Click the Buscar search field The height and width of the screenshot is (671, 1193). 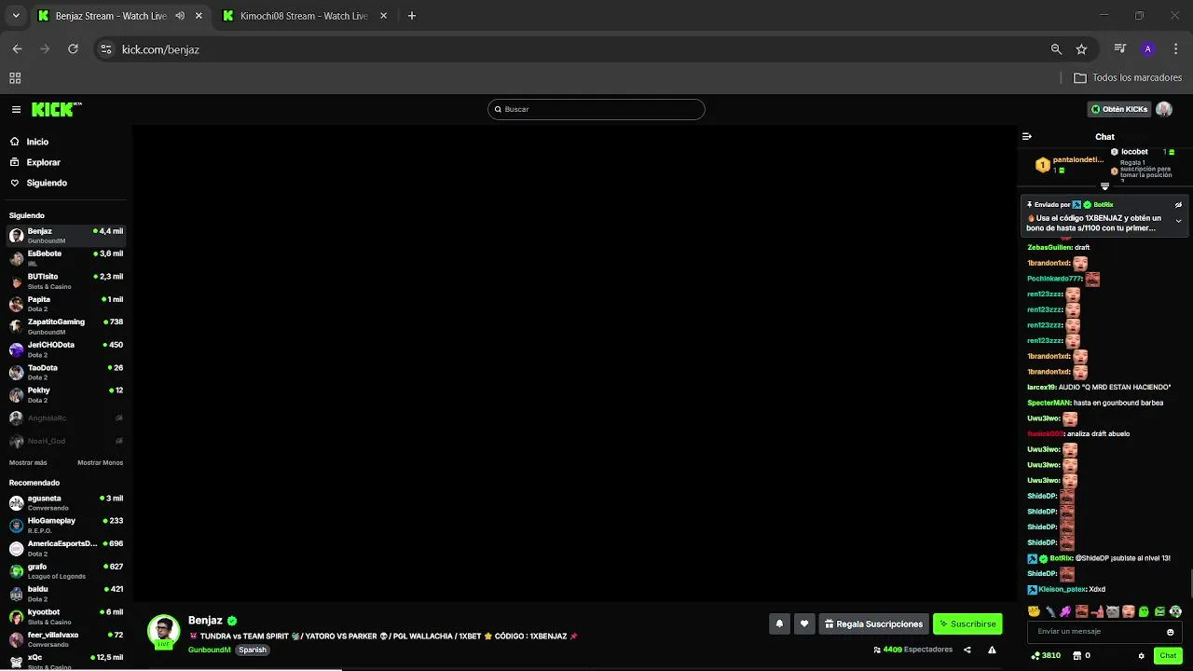[596, 109]
